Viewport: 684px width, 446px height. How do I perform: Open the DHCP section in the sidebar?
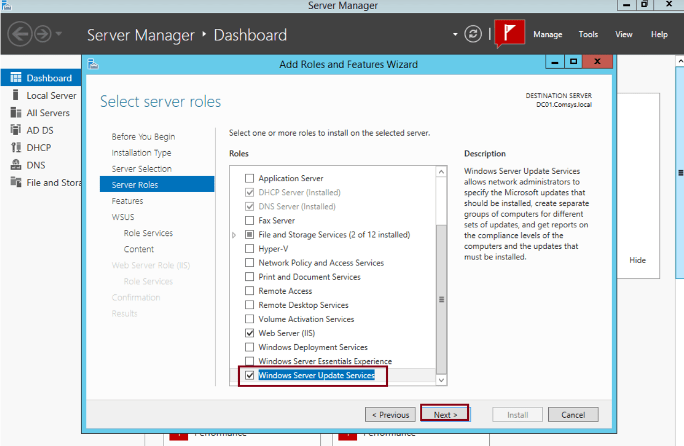tap(39, 147)
